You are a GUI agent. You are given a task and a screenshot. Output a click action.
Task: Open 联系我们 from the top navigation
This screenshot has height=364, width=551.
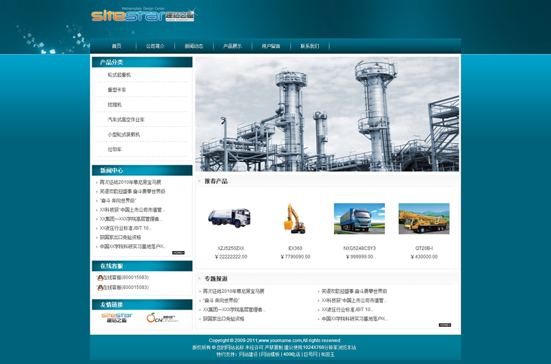309,46
